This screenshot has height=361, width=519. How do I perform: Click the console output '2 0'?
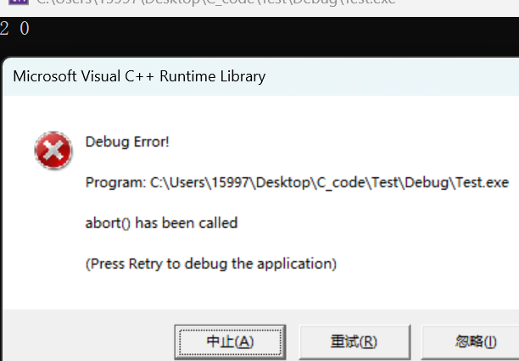tap(14, 29)
